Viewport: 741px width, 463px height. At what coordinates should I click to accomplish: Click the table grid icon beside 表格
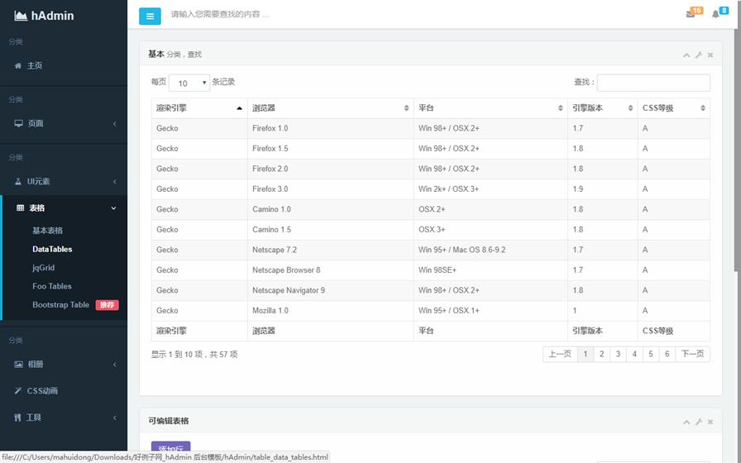point(21,208)
